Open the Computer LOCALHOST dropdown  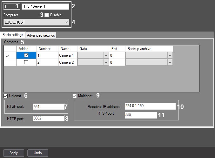tap(66, 22)
